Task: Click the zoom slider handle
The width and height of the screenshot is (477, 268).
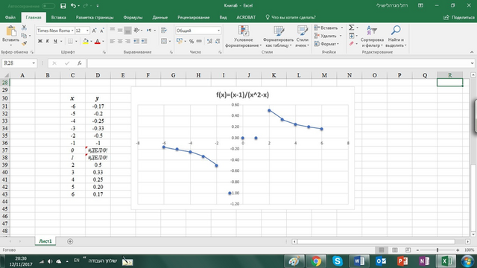Action: pyautogui.click(x=437, y=250)
